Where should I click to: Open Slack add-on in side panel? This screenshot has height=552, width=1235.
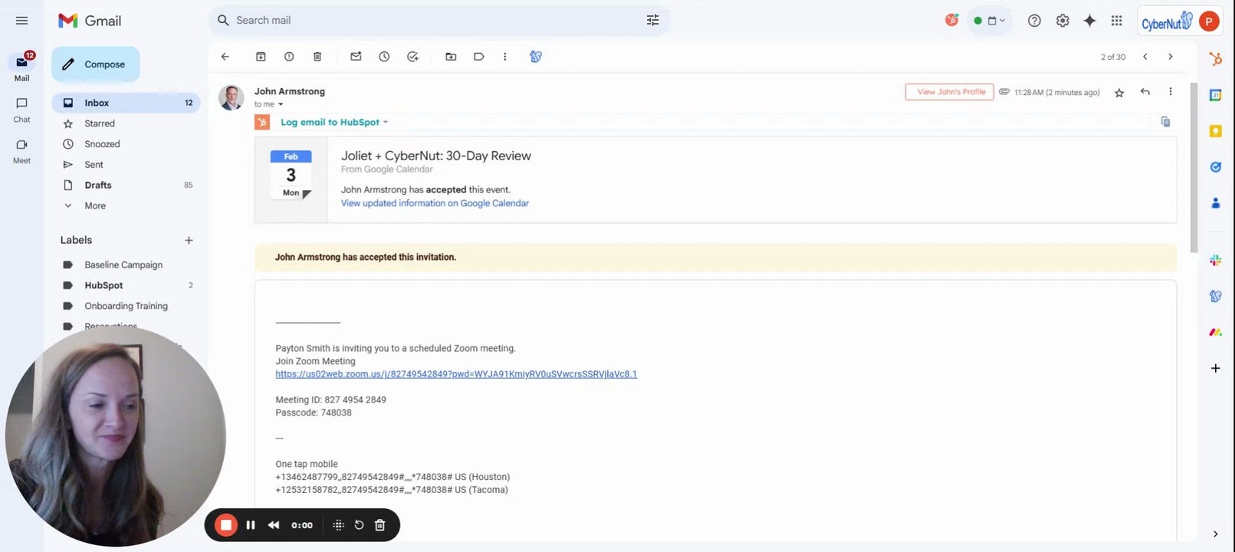pos(1215,261)
